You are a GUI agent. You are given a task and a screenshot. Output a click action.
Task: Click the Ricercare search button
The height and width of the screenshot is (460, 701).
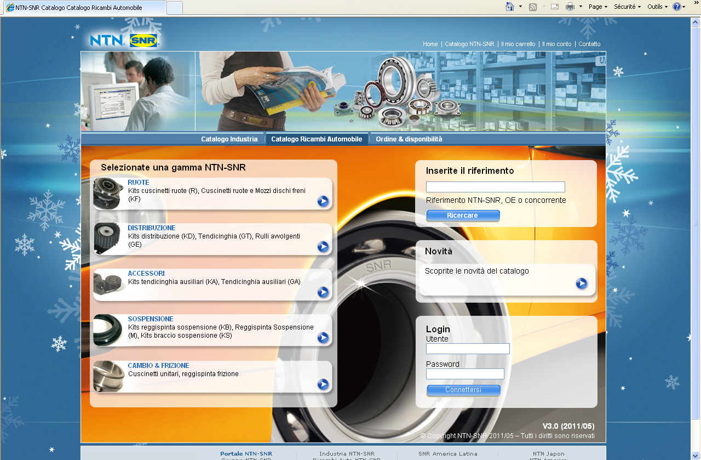(463, 216)
